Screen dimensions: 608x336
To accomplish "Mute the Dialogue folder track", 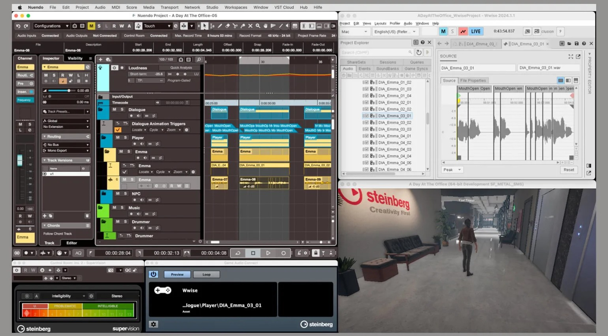I will [114, 109].
